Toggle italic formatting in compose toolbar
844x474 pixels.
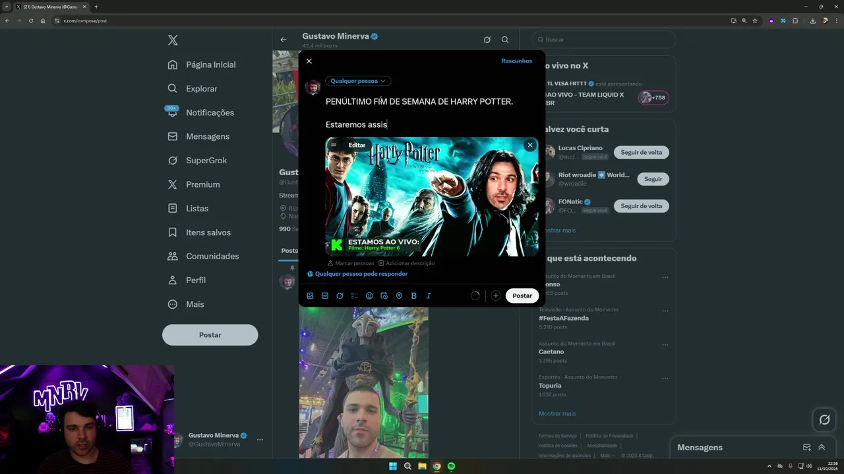point(429,296)
